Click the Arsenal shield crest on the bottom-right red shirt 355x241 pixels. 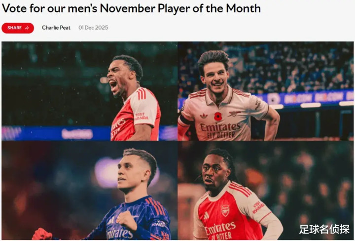(x=225, y=210)
